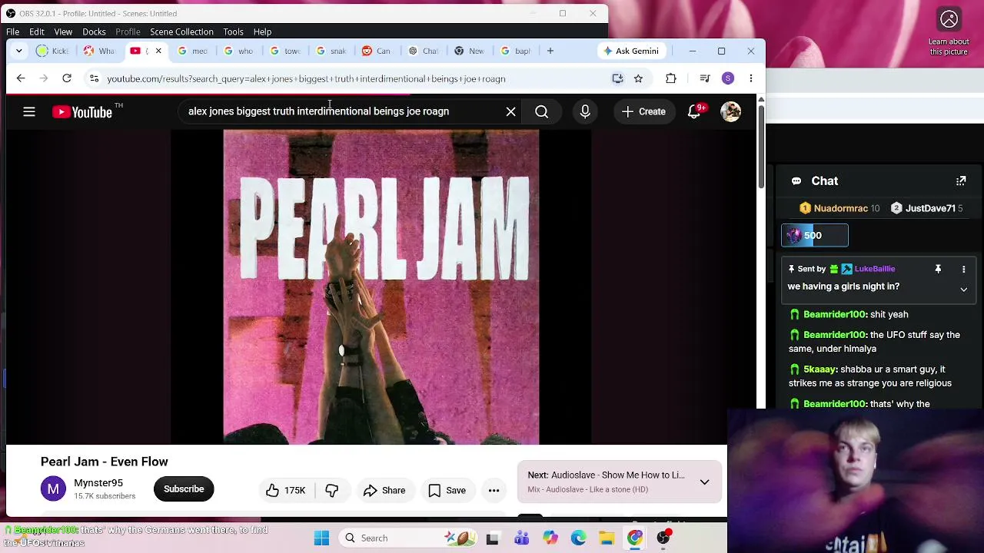Install app icon in the address bar
The height and width of the screenshot is (553, 984).
point(617,78)
